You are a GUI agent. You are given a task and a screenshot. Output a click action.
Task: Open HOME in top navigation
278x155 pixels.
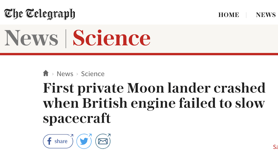[x=229, y=15]
